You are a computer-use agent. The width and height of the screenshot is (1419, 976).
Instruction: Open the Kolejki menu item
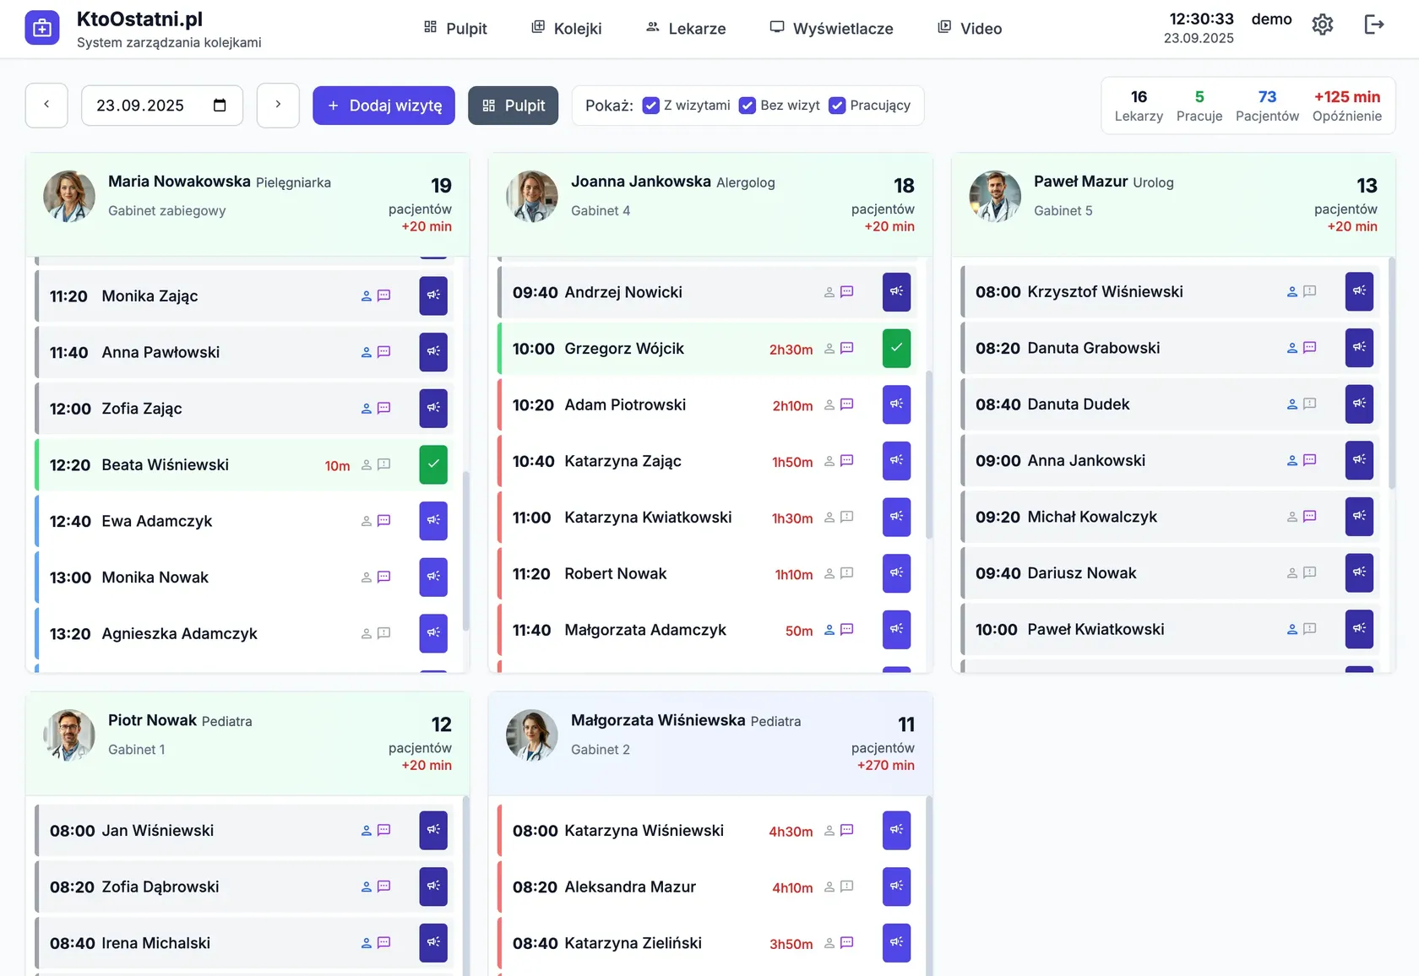point(566,28)
